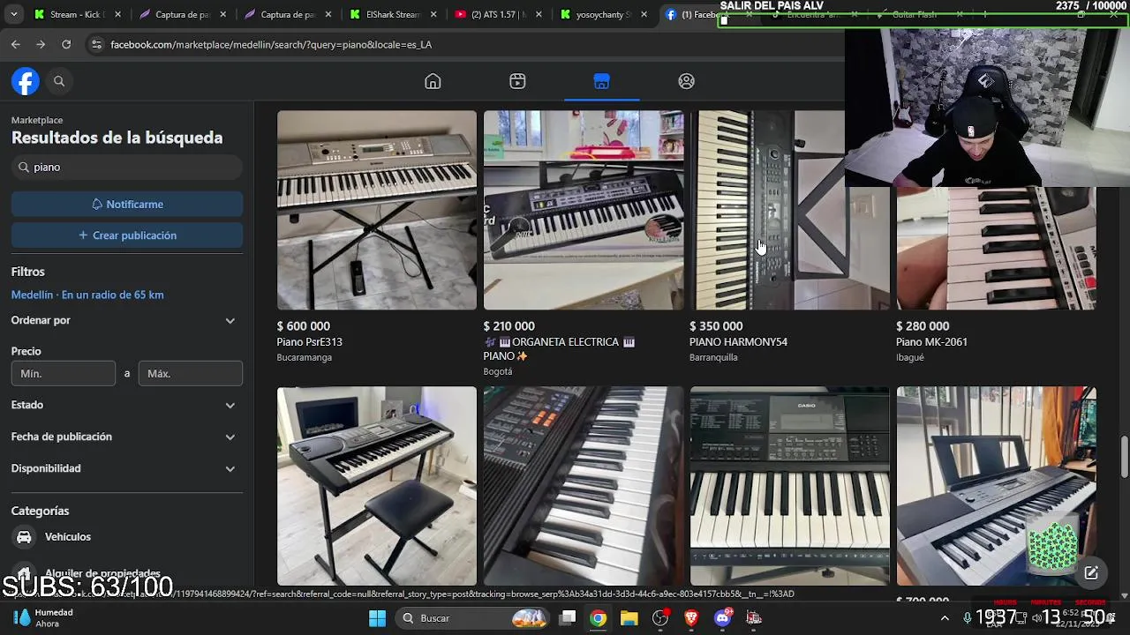Switch to 'ElShark Stream' tab

[x=393, y=14]
